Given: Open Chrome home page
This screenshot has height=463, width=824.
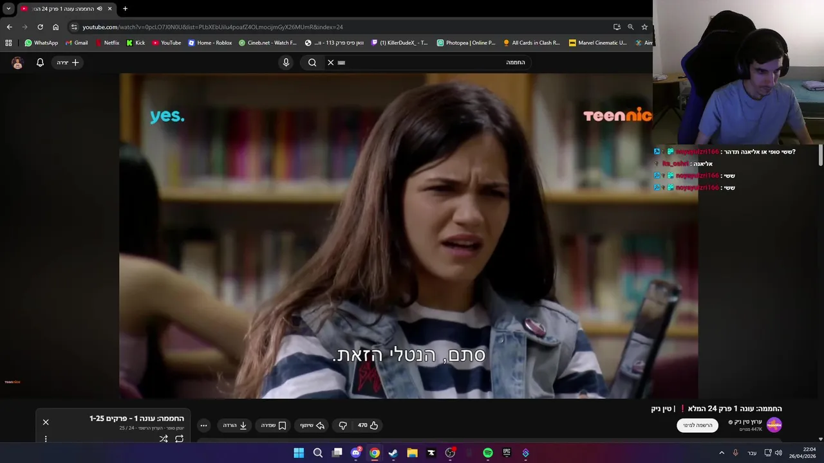Looking at the screenshot, I should 56,27.
